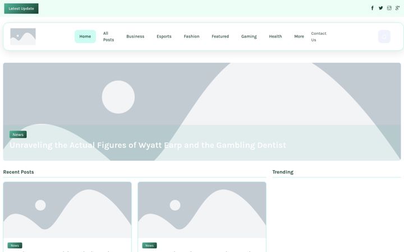Viewport: 404px width, 252px height.
Task: Open the All Posts menu item
Action: 108,36
